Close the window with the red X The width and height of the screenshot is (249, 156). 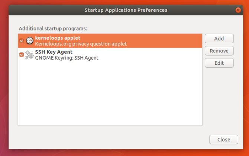(238, 10)
